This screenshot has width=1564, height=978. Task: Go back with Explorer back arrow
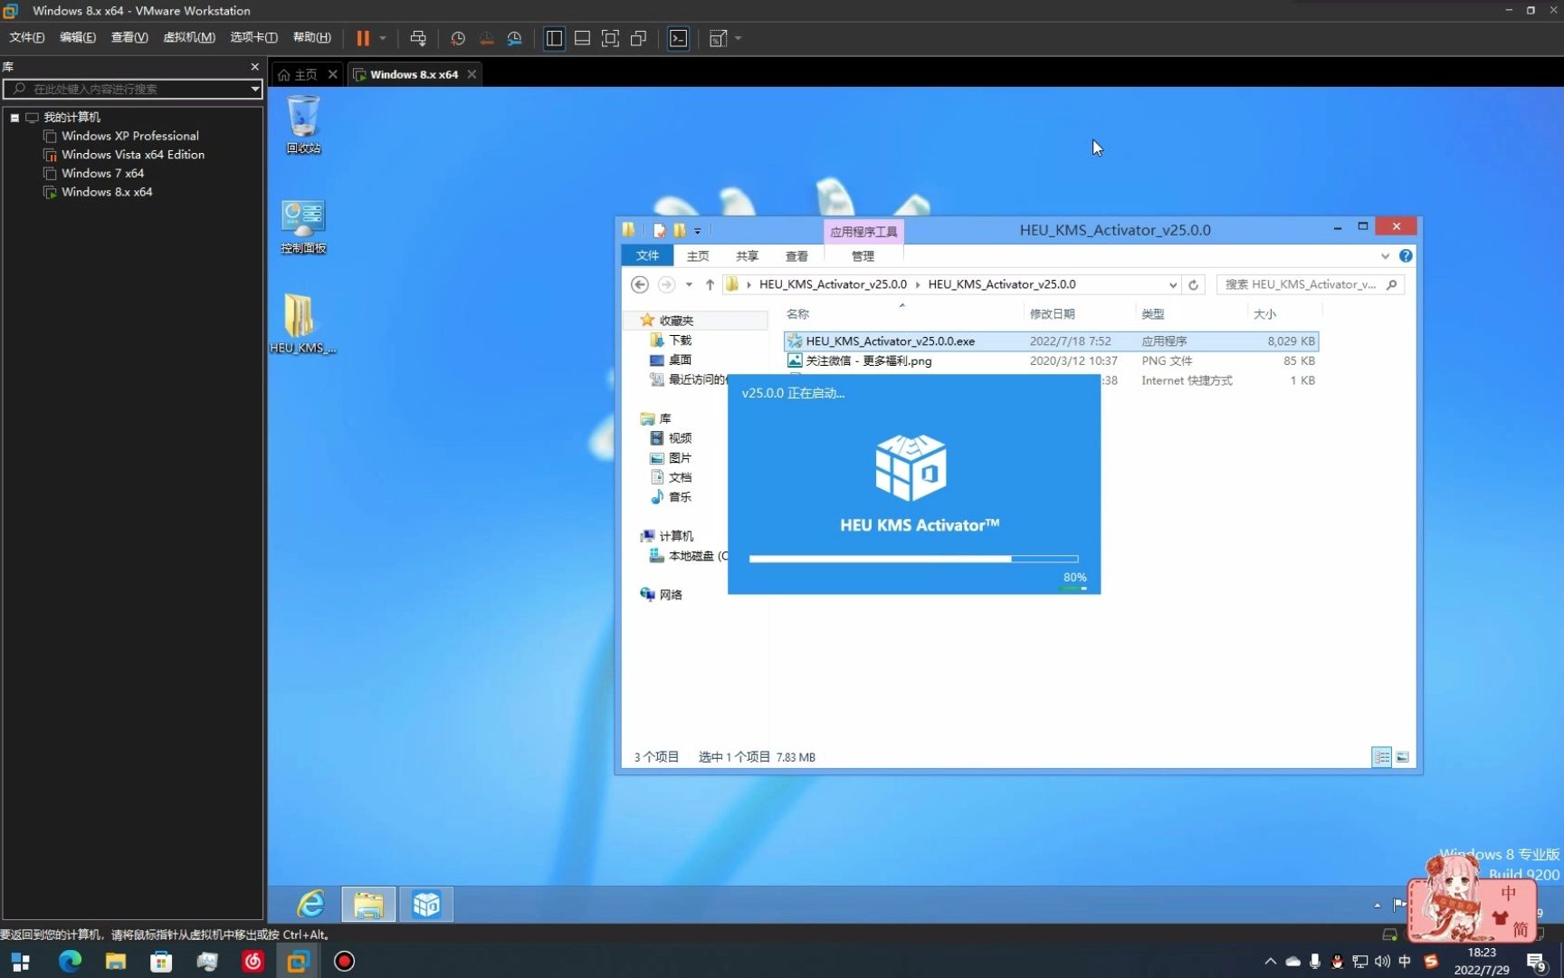click(640, 284)
